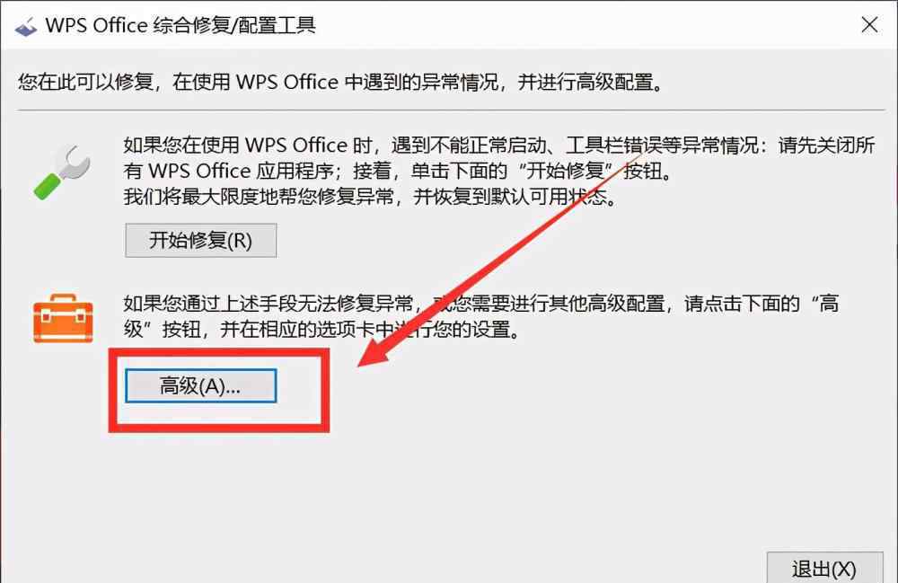Image resolution: width=898 pixels, height=583 pixels.
Task: Click the orange toolbox advanced configuration icon
Action: click(63, 318)
